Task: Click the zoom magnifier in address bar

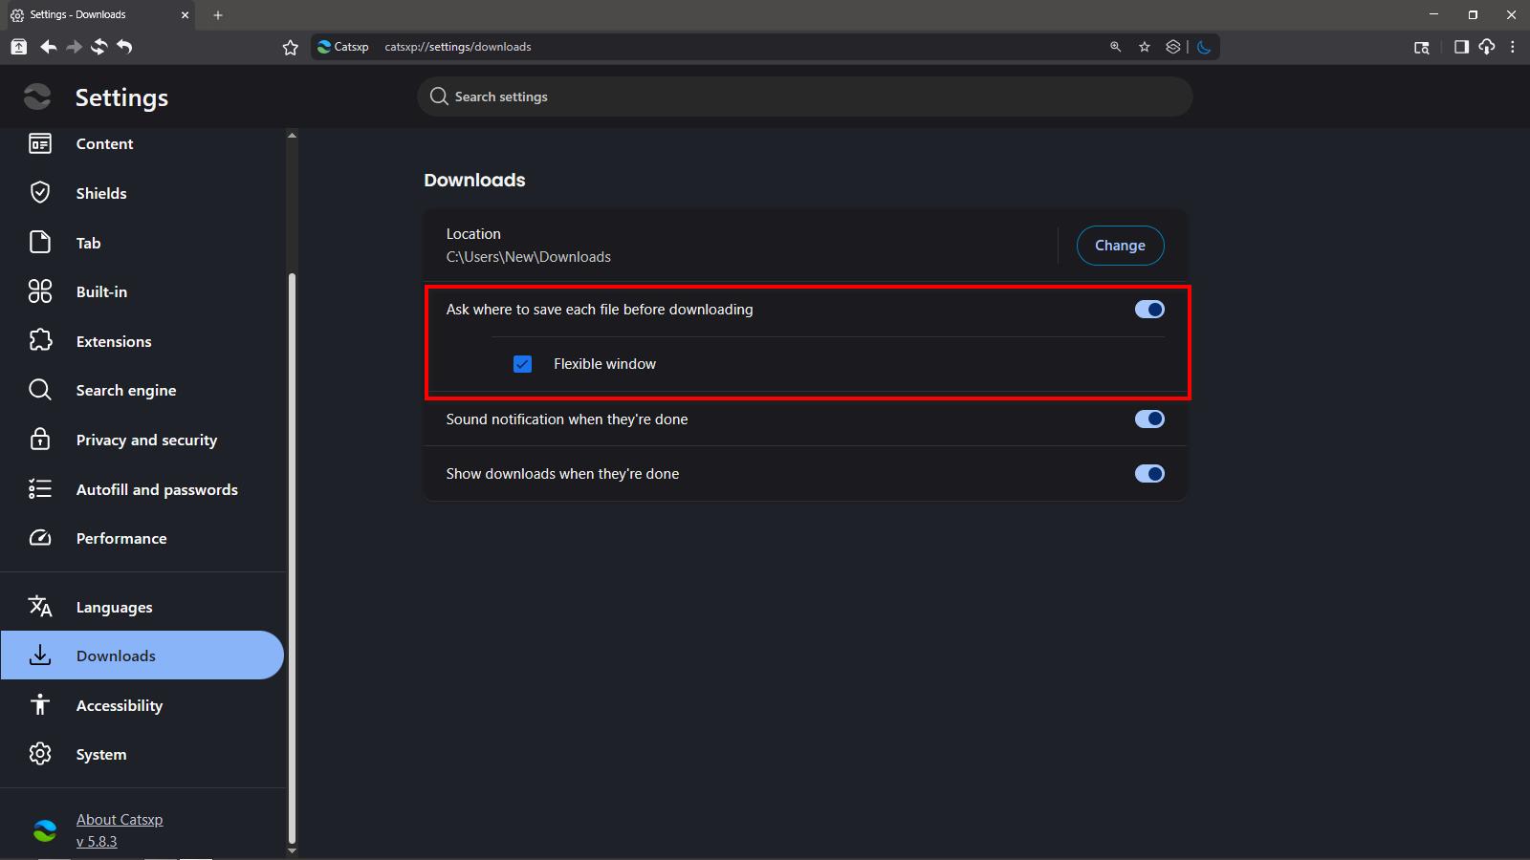Action: (x=1115, y=47)
